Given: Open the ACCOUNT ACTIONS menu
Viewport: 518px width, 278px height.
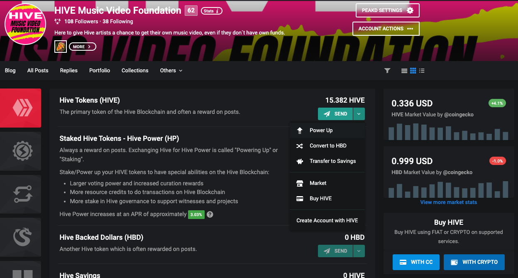Looking at the screenshot, I should coord(386,29).
